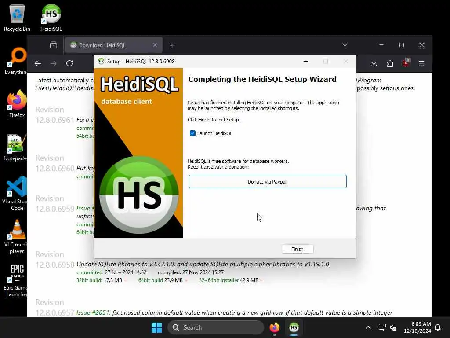
Task: Expand the list all tabs chevron
Action: pyautogui.click(x=345, y=45)
